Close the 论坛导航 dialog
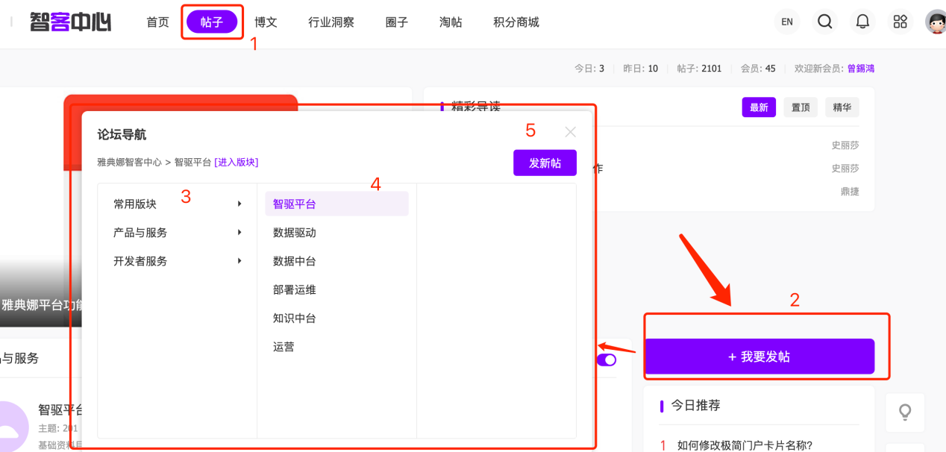The width and height of the screenshot is (946, 452). (571, 132)
